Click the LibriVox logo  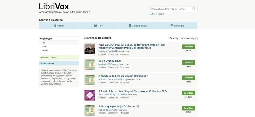[54, 6]
